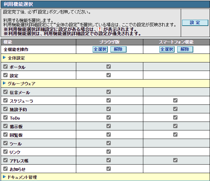Screen dimensions: 210x181
Task: Uncheck 掲示板 in the ブラウザ版 column
Action: [109, 126]
